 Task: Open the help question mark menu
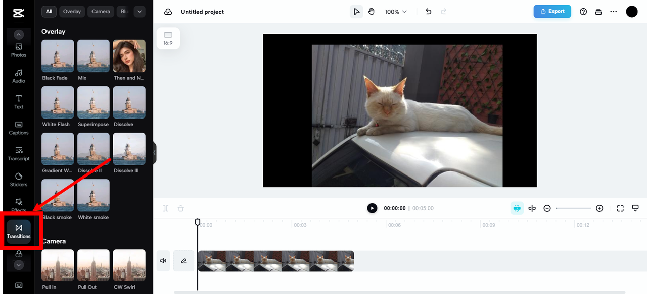click(583, 12)
